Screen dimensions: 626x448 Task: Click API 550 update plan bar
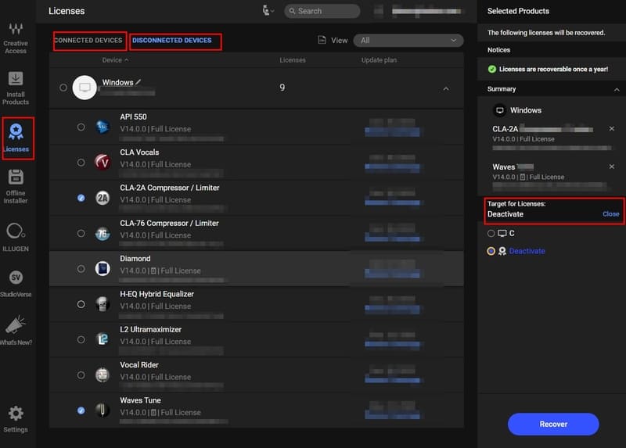[x=392, y=131]
